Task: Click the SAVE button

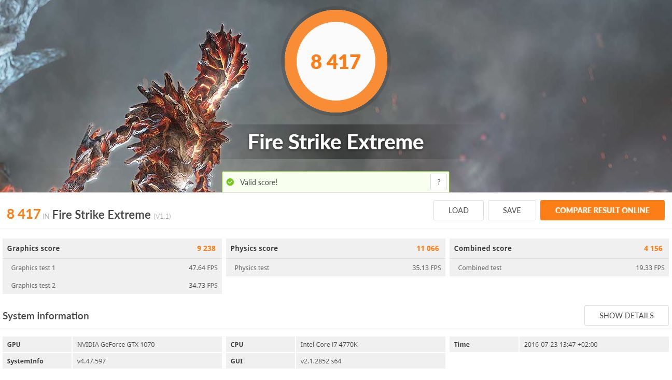Action: click(512, 210)
